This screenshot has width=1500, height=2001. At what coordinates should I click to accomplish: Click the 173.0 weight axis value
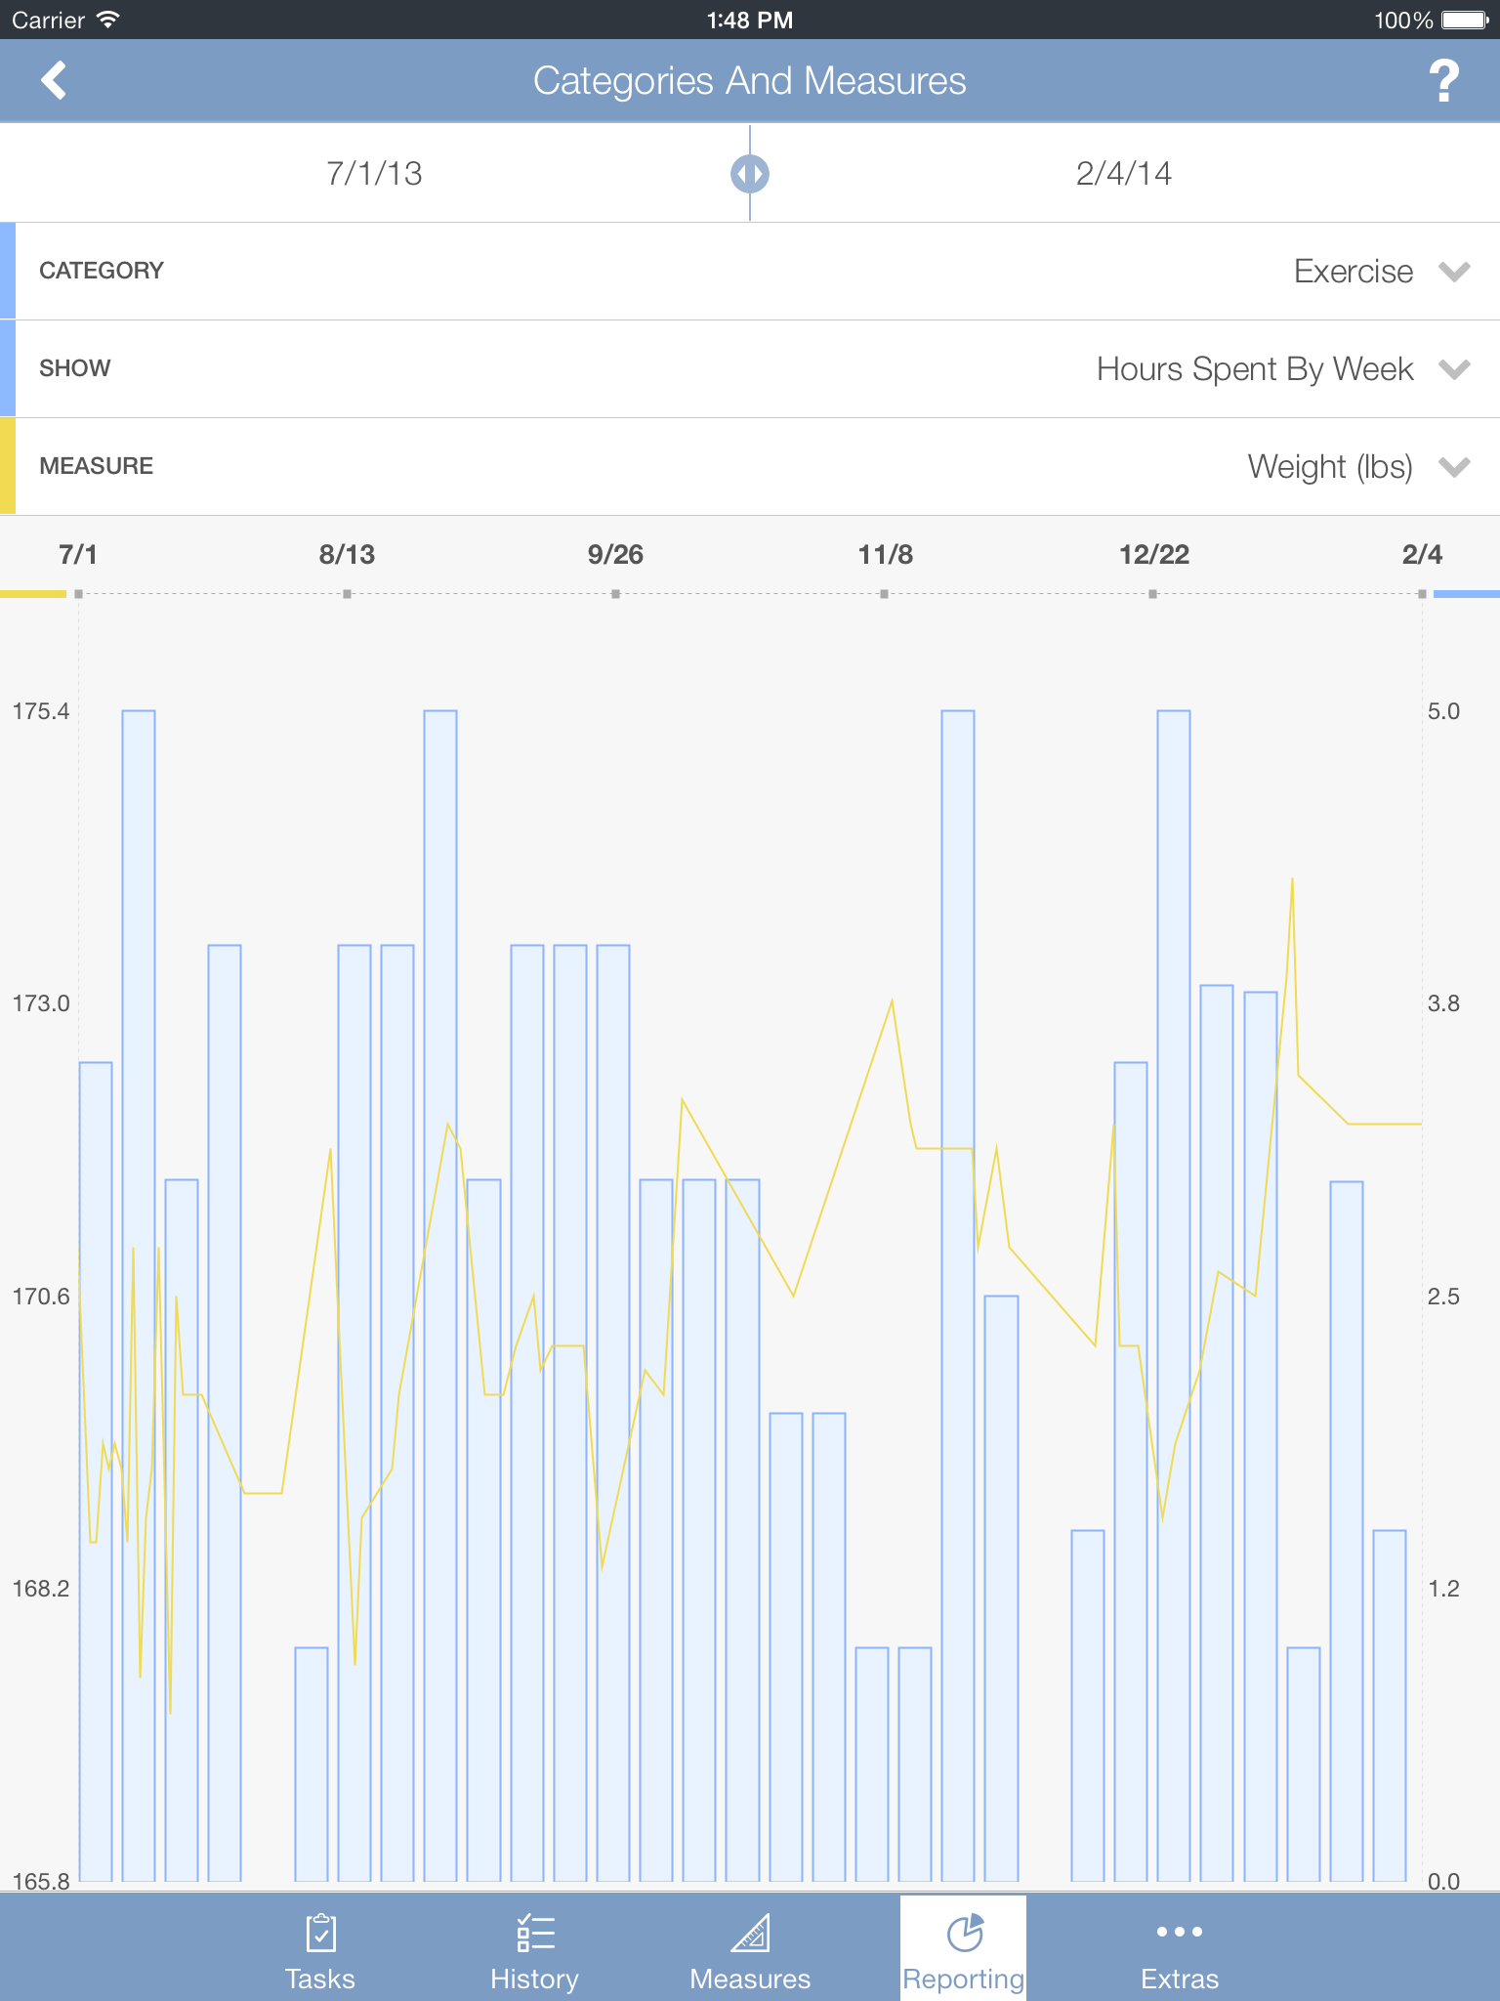41,1003
